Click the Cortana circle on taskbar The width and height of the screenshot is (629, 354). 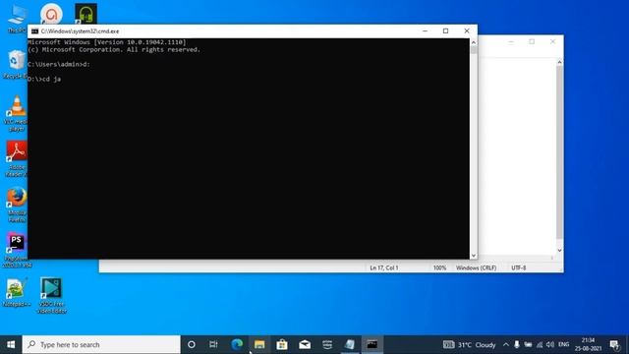pos(192,344)
